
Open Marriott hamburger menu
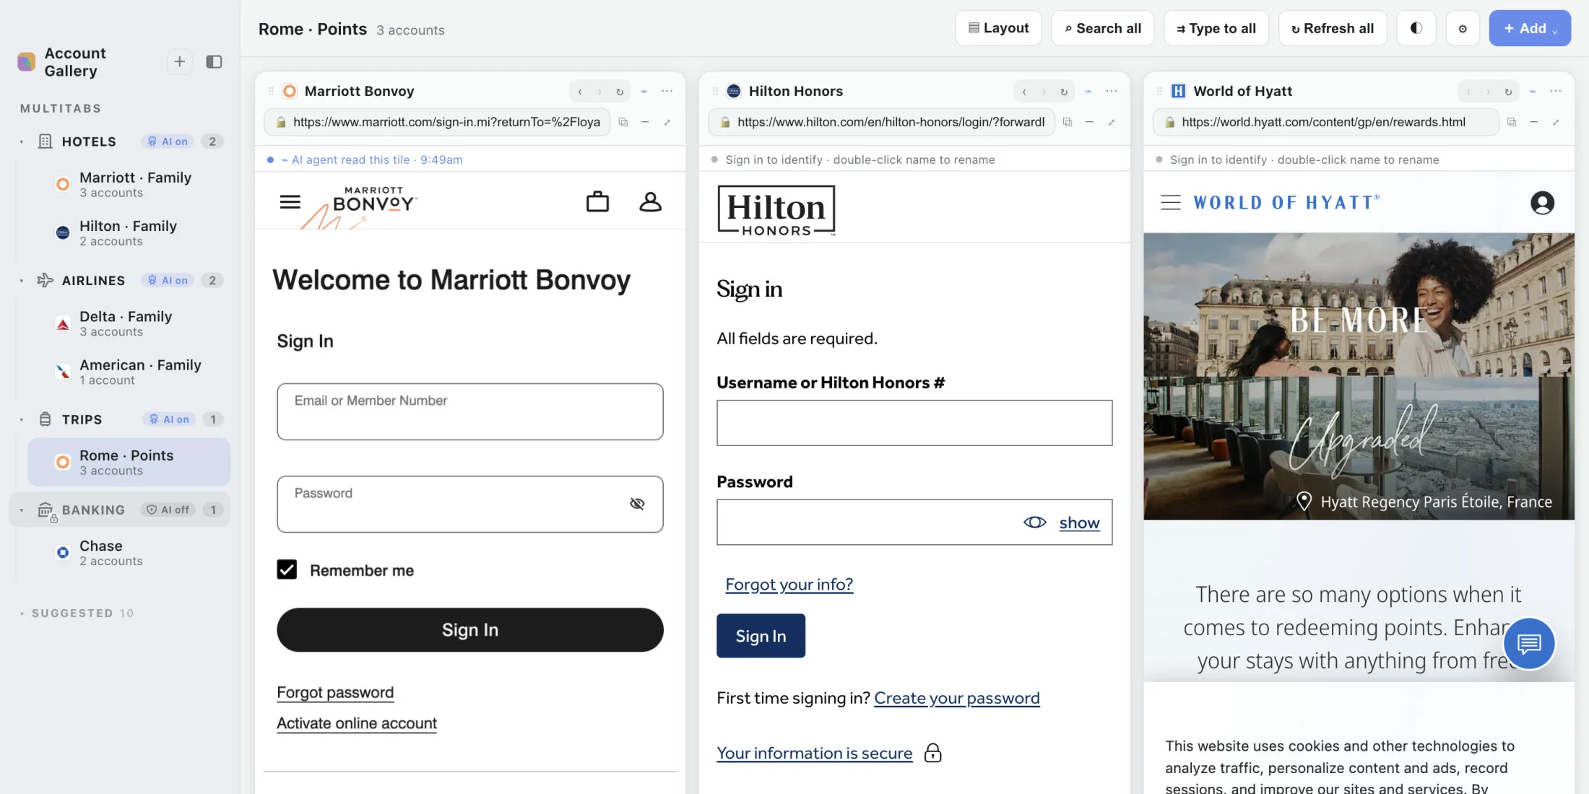(290, 201)
